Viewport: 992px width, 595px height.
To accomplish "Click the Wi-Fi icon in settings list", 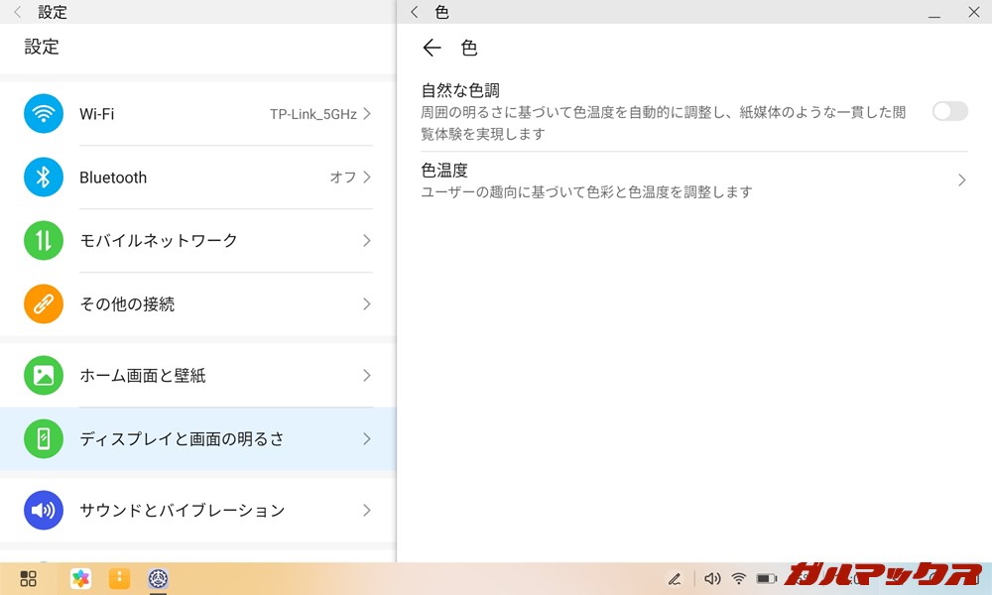I will [x=43, y=114].
